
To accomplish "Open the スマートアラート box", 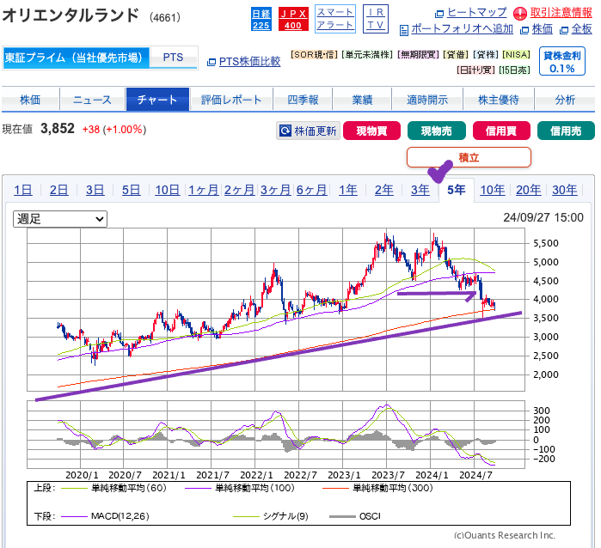I will (x=335, y=19).
